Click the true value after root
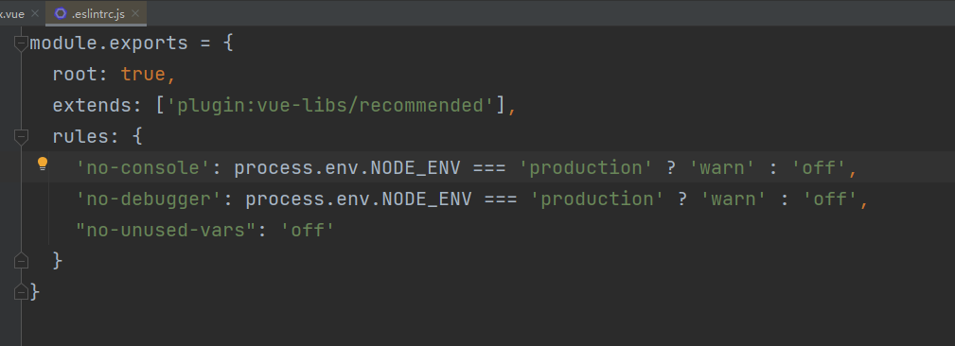The height and width of the screenshot is (346, 955). click(x=143, y=75)
